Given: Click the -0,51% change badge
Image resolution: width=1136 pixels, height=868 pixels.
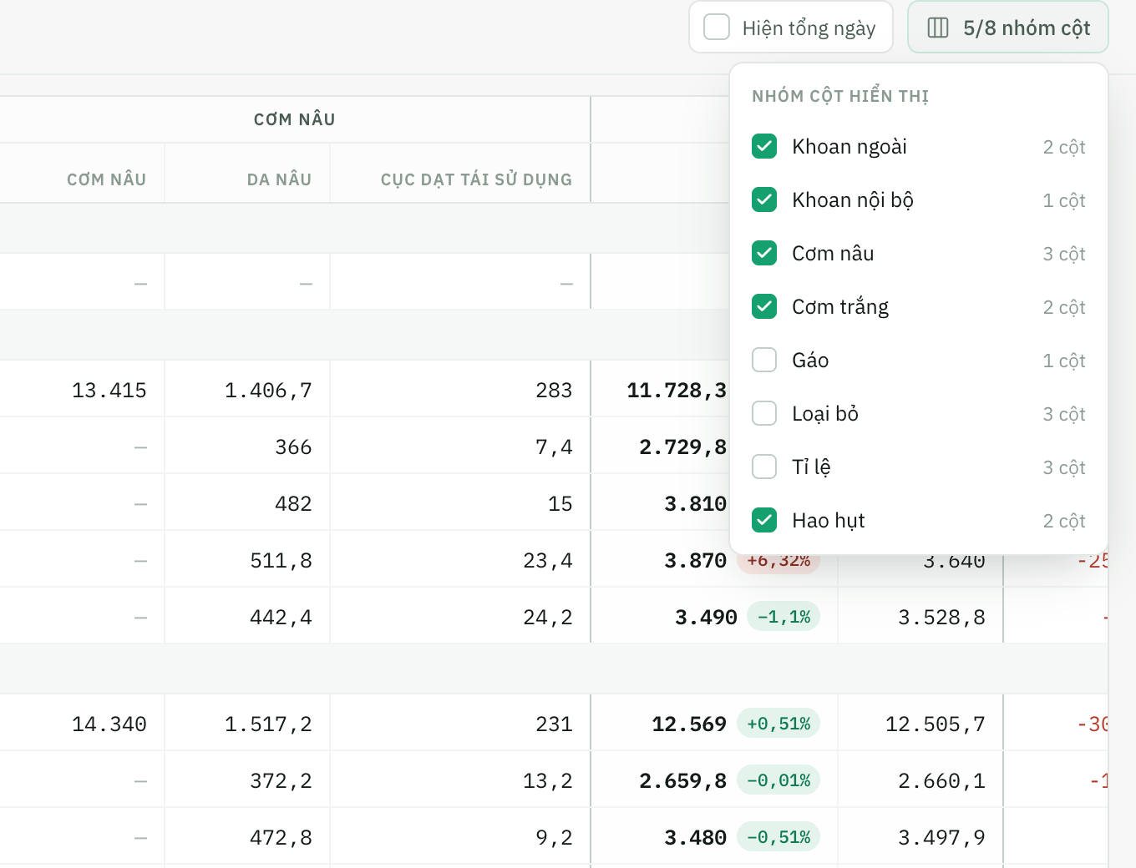Looking at the screenshot, I should 778,836.
